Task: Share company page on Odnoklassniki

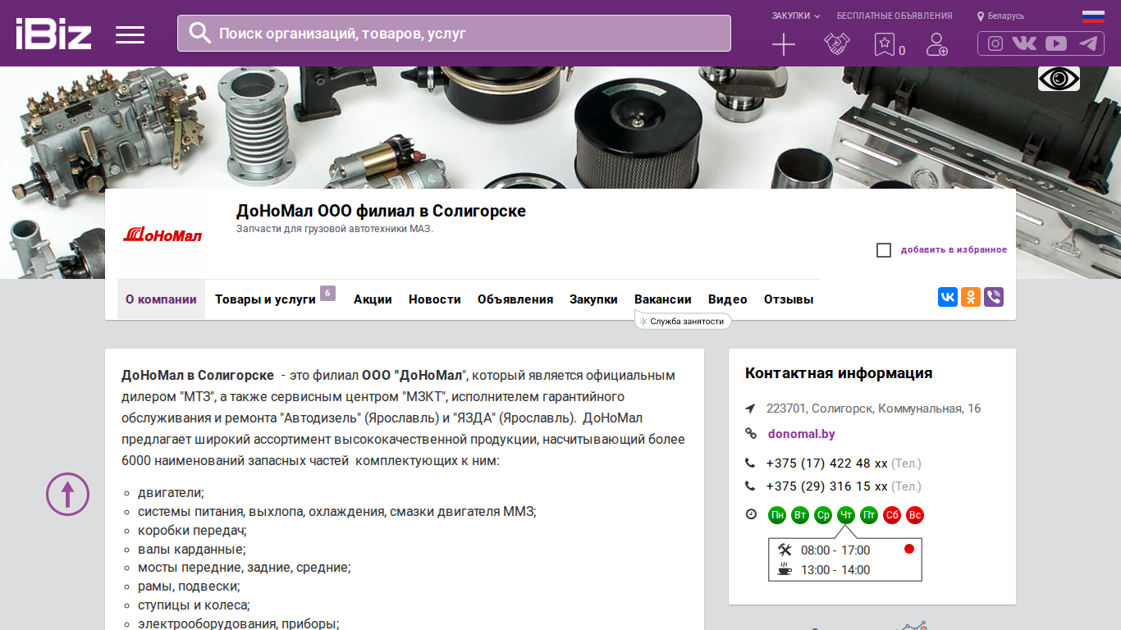Action: point(971,297)
